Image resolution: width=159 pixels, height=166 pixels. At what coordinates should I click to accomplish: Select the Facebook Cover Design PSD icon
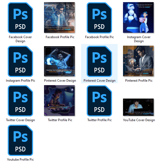20,18
